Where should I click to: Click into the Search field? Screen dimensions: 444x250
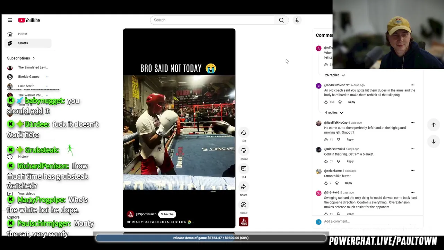212,20
